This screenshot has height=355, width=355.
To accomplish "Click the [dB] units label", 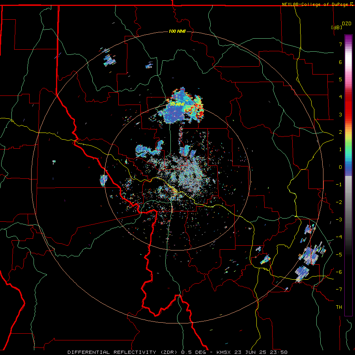I will coord(337,27).
